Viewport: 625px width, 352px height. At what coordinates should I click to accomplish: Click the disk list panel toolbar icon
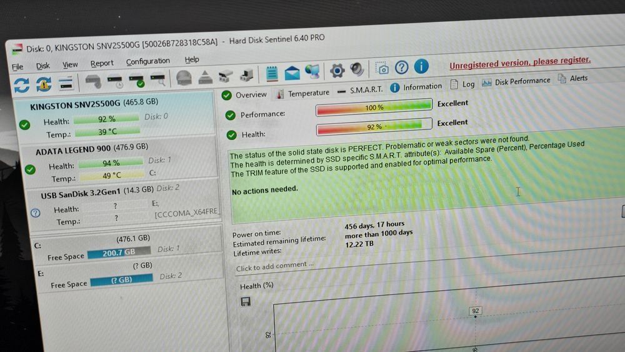pyautogui.click(x=66, y=83)
